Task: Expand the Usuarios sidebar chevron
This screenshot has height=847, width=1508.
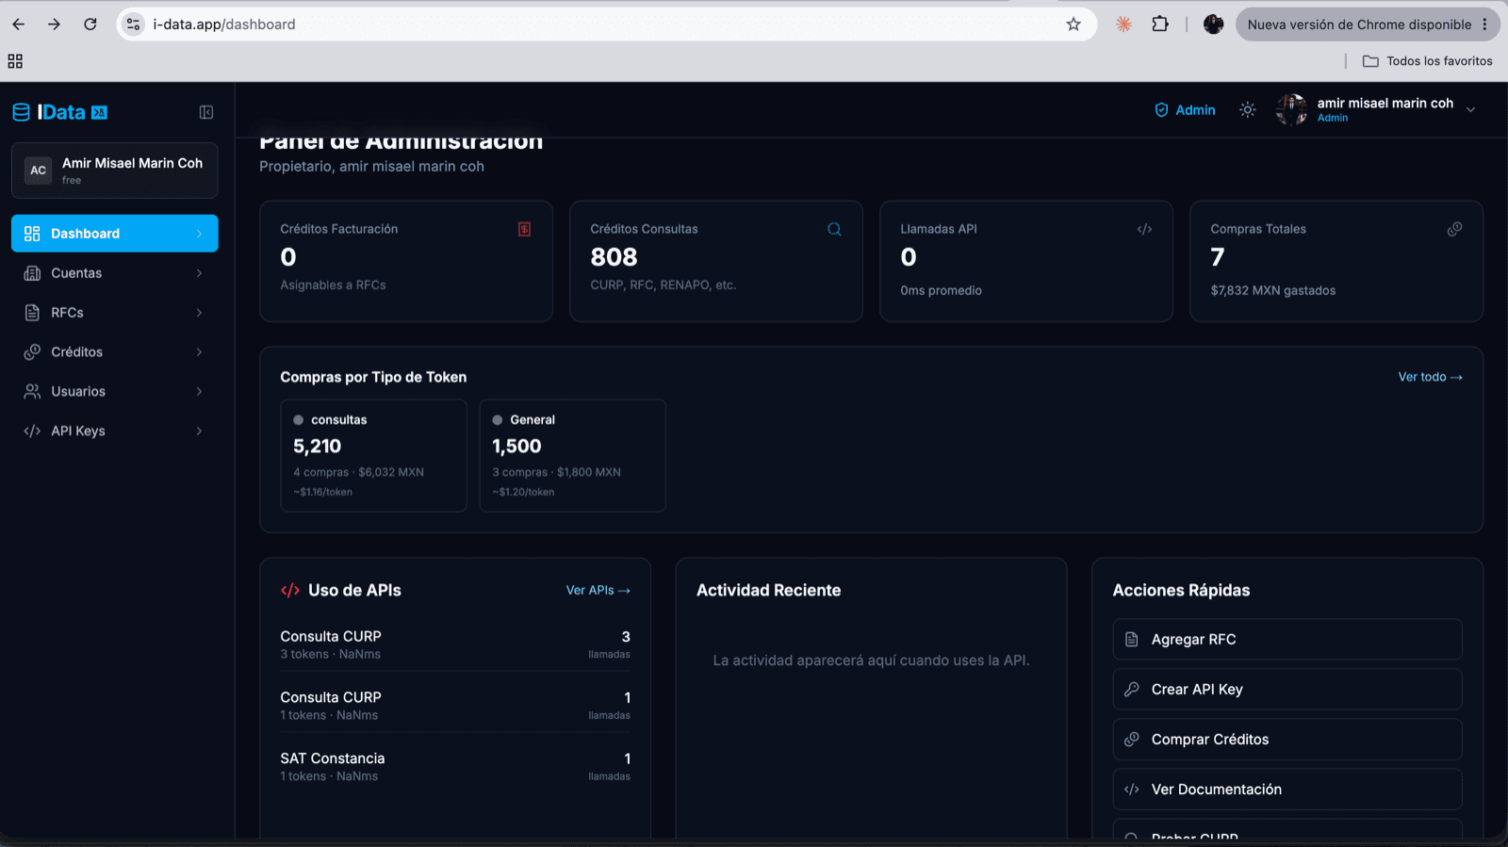Action: [199, 392]
